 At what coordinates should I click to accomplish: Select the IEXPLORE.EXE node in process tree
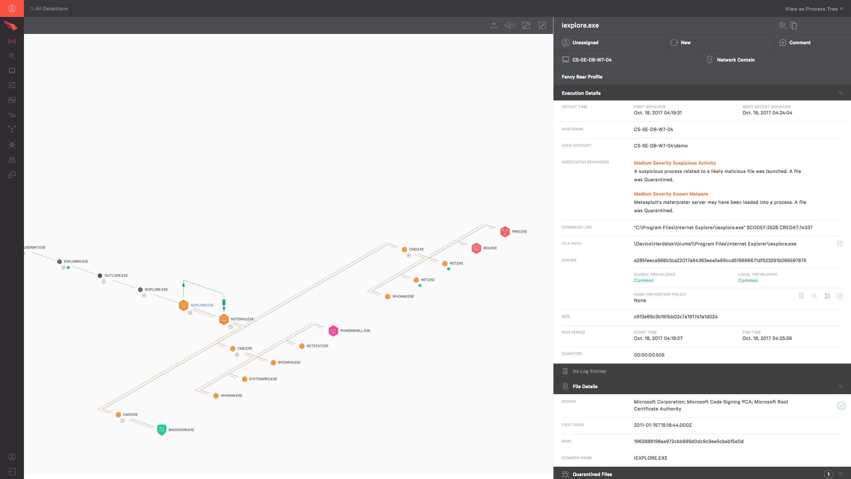coord(184,305)
